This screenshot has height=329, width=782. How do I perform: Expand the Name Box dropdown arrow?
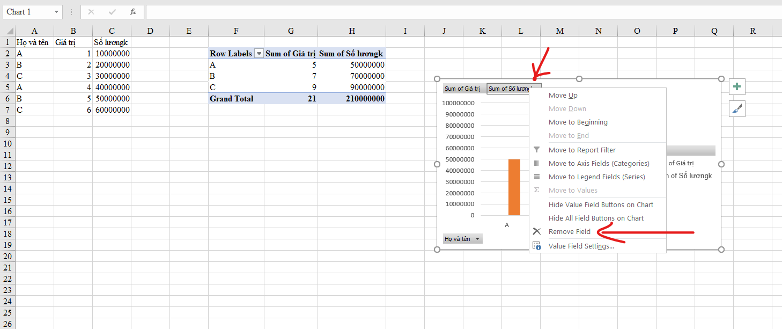tap(57, 12)
